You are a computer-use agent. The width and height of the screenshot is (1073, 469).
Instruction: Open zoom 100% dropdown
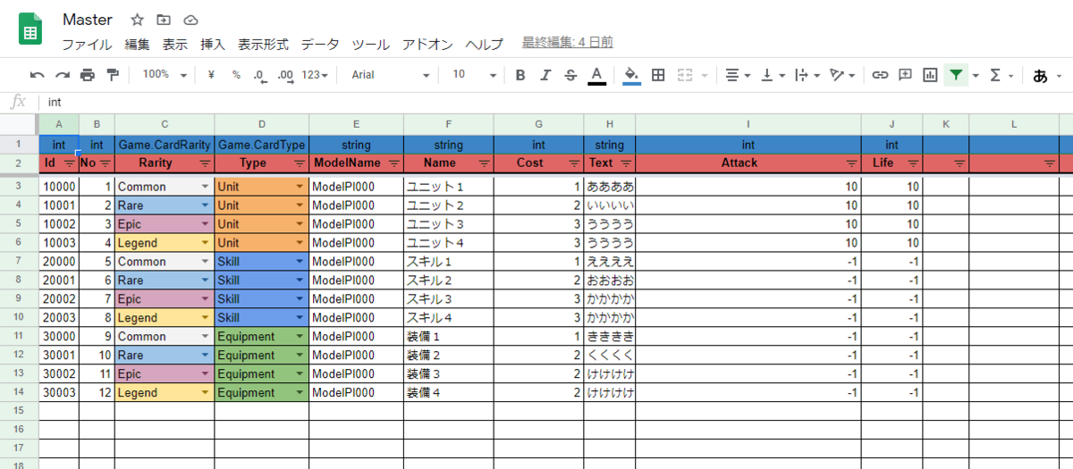click(165, 75)
